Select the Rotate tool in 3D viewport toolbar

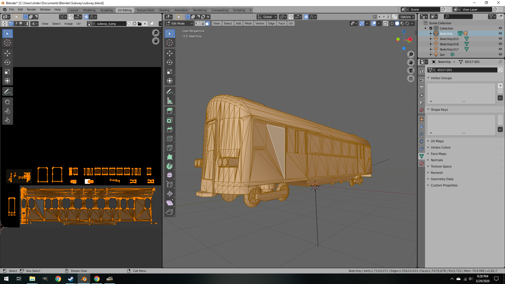click(170, 63)
